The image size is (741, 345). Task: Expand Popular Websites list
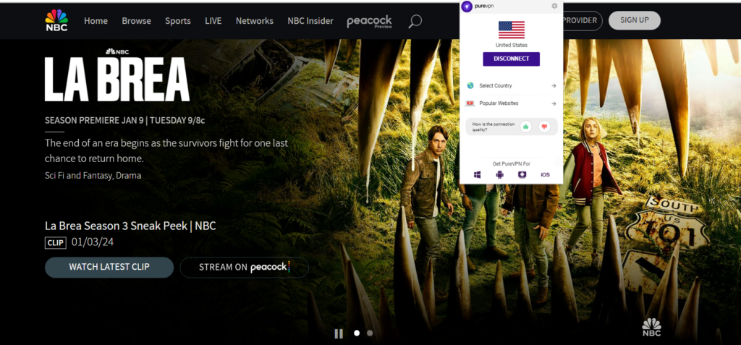coord(511,103)
